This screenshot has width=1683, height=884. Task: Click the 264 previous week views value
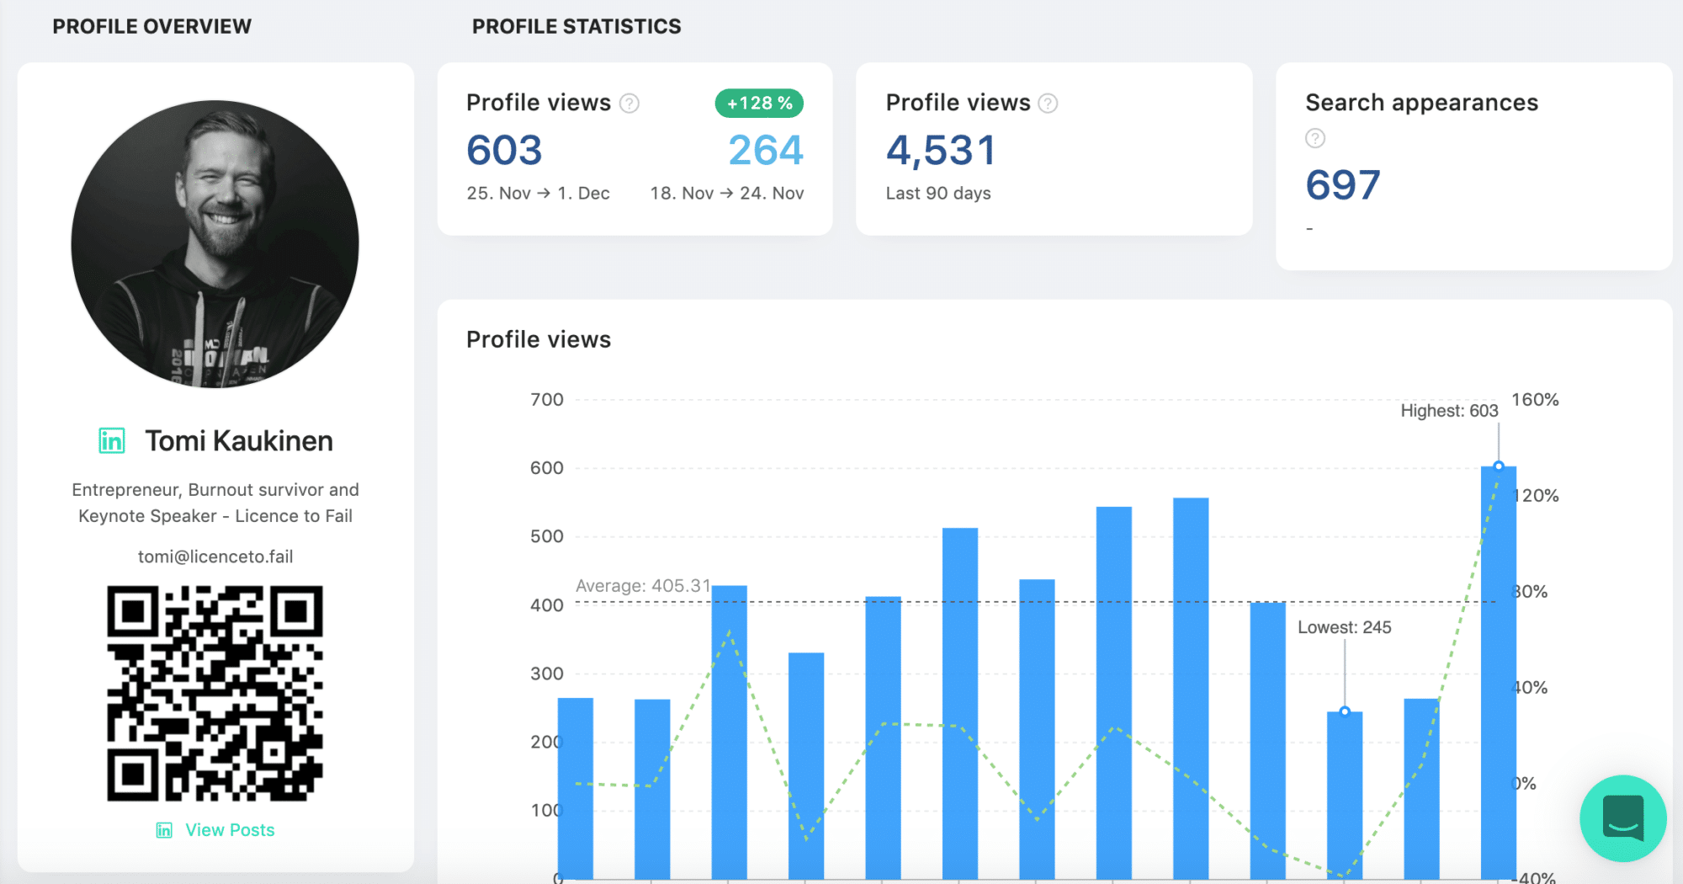(766, 151)
